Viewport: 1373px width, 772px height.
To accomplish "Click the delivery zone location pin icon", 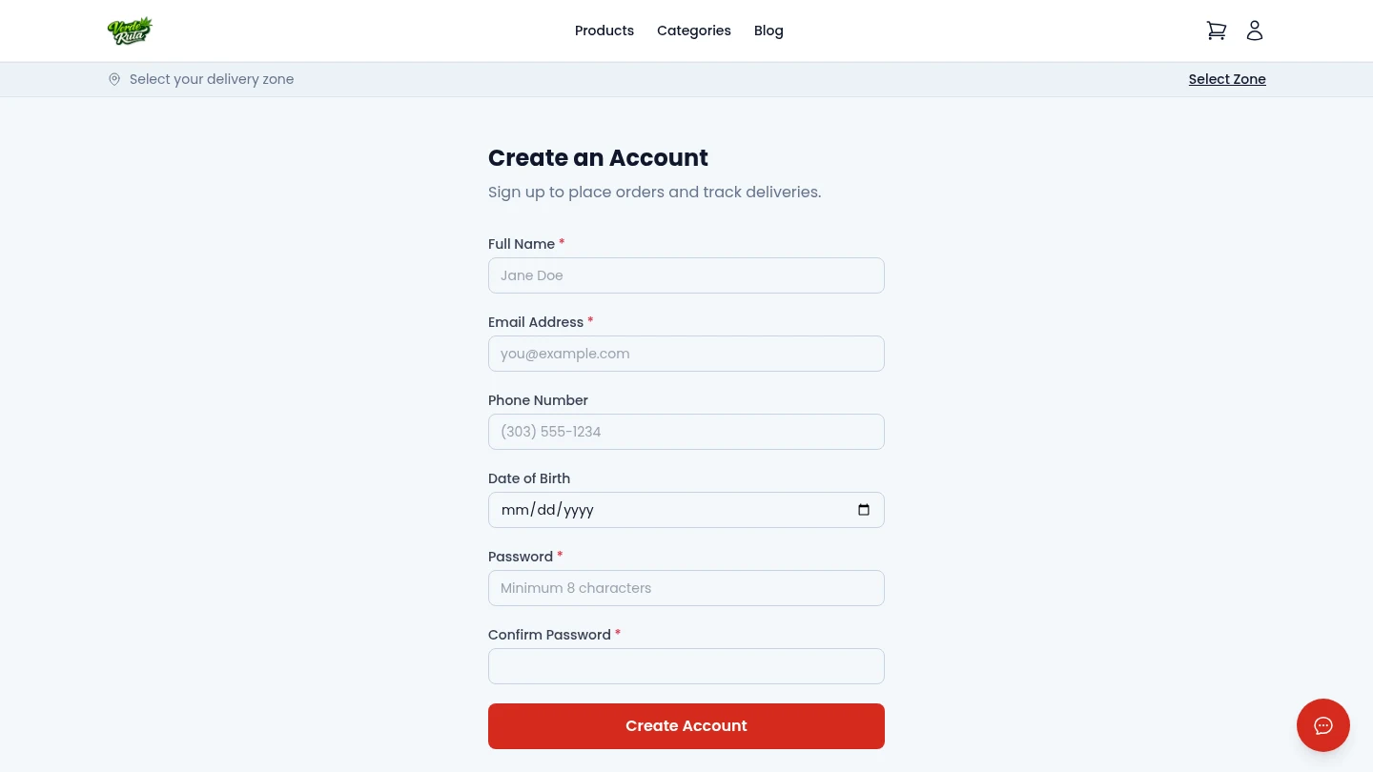I will [x=114, y=79].
